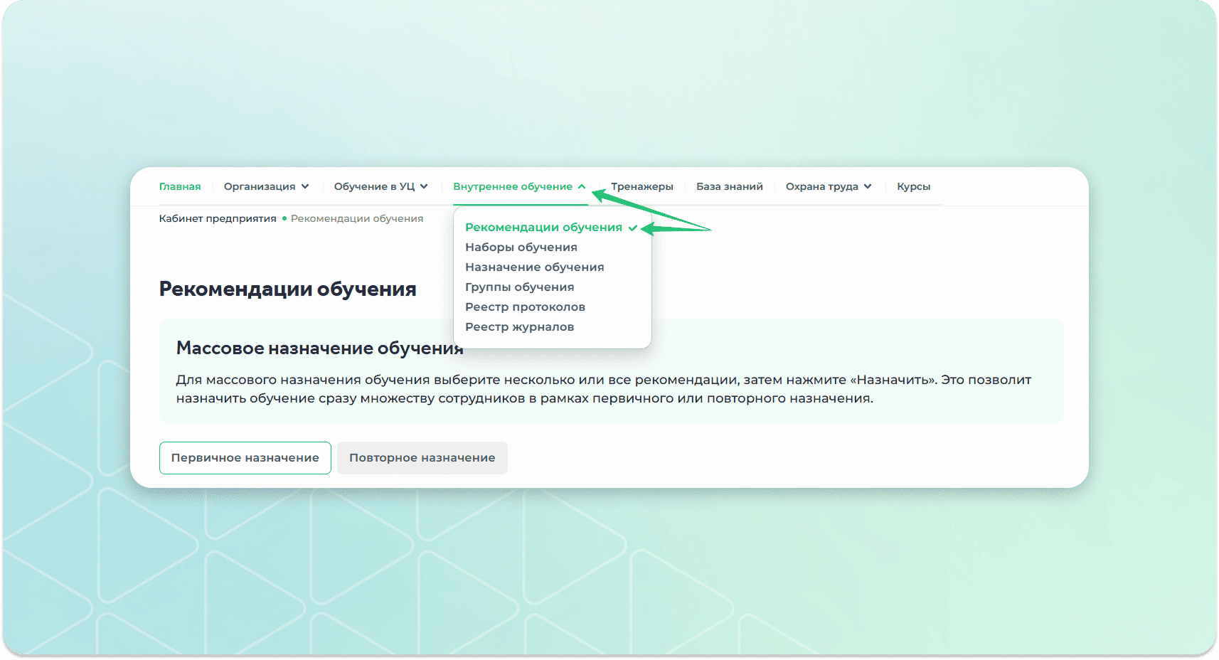Image resolution: width=1219 pixels, height=660 pixels.
Task: Select Назначение обучения menu entry
Action: tap(534, 267)
